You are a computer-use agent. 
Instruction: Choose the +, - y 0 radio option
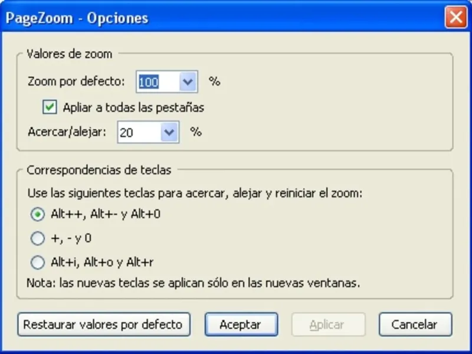pyautogui.click(x=37, y=238)
